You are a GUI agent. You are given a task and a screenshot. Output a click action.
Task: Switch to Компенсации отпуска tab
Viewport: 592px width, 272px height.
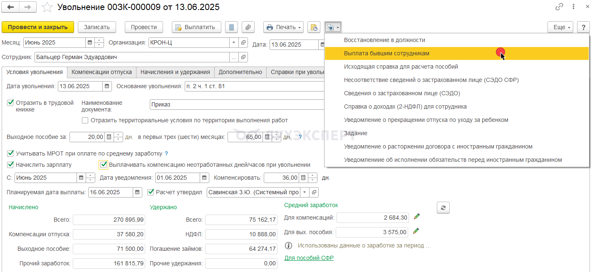coord(102,72)
